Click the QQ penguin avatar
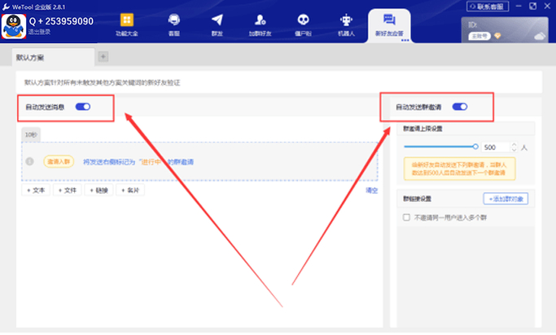 [14, 27]
